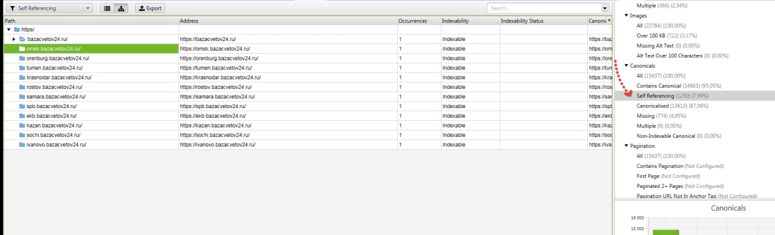The width and height of the screenshot is (775, 235).
Task: Select Self Referencing (1250) filter
Action: tap(695, 95)
